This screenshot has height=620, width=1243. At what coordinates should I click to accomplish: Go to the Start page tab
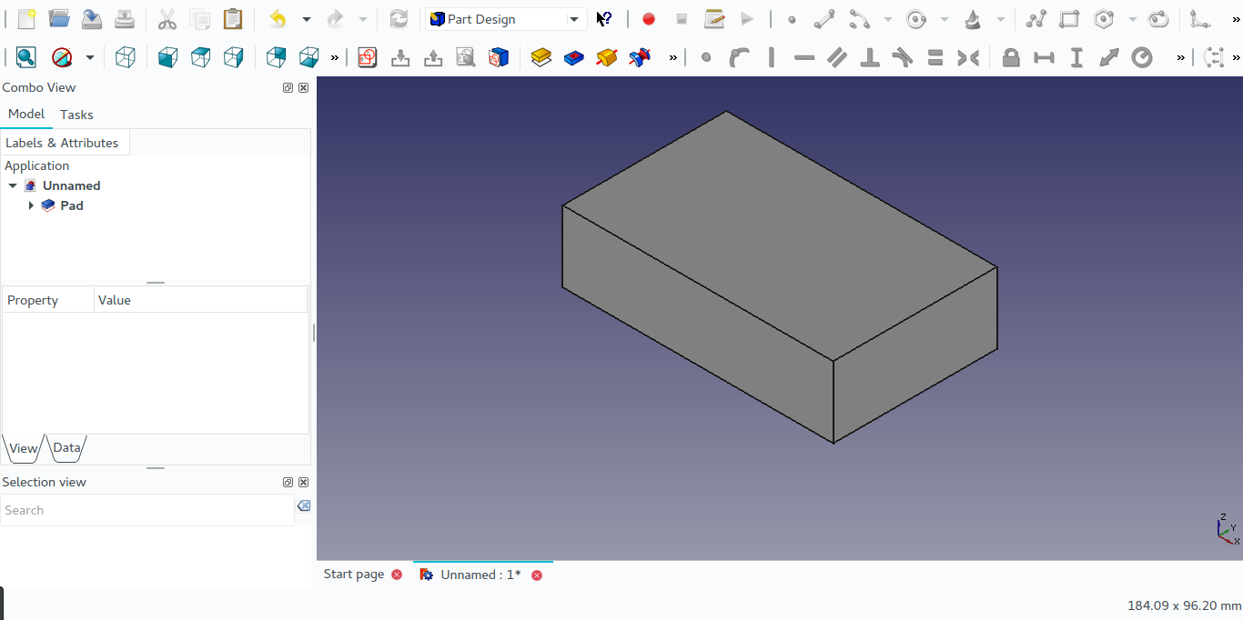(353, 574)
